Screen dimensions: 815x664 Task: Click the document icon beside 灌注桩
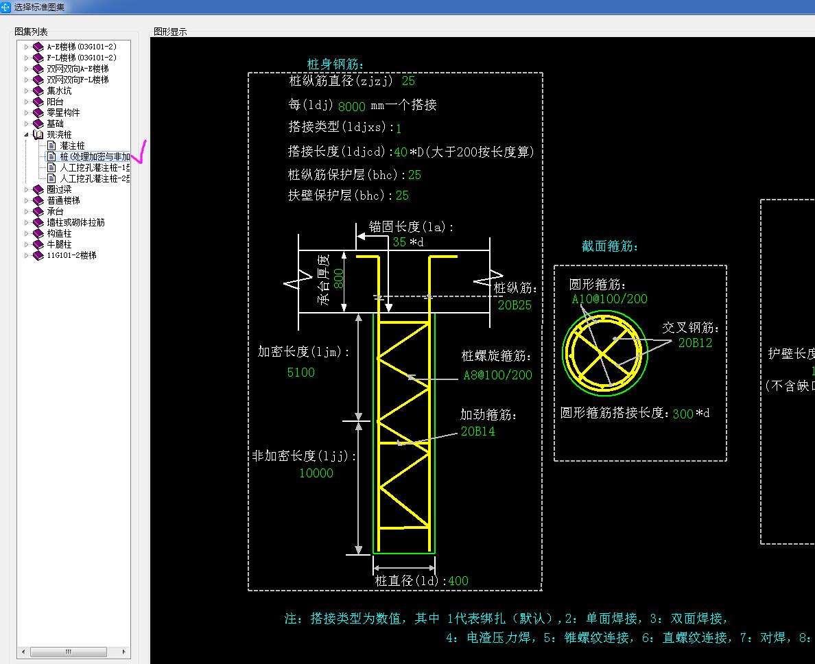coord(51,145)
